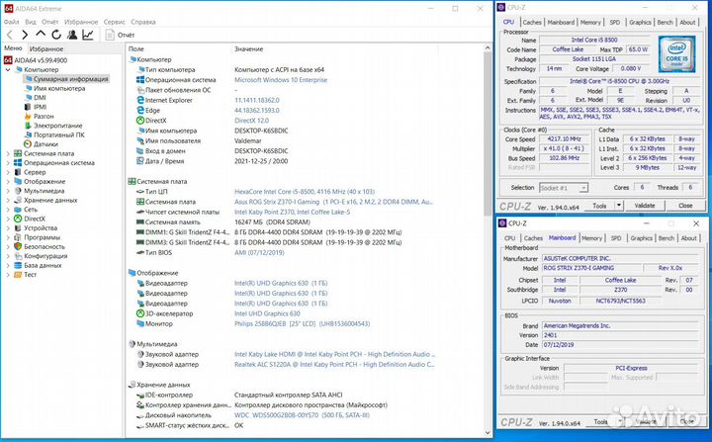This screenshot has height=442, width=712.
Task: Open the Asus ROG Strix Z370-I Gaming link
Action: (x=333, y=202)
